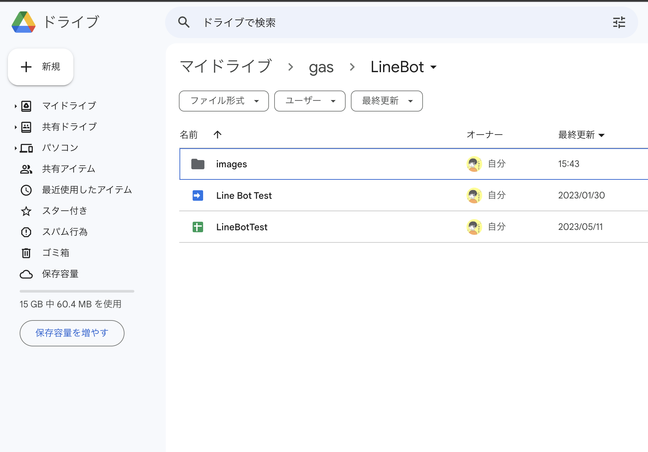Go to マイドライブ in sidebar
648x452 pixels.
tap(69, 106)
